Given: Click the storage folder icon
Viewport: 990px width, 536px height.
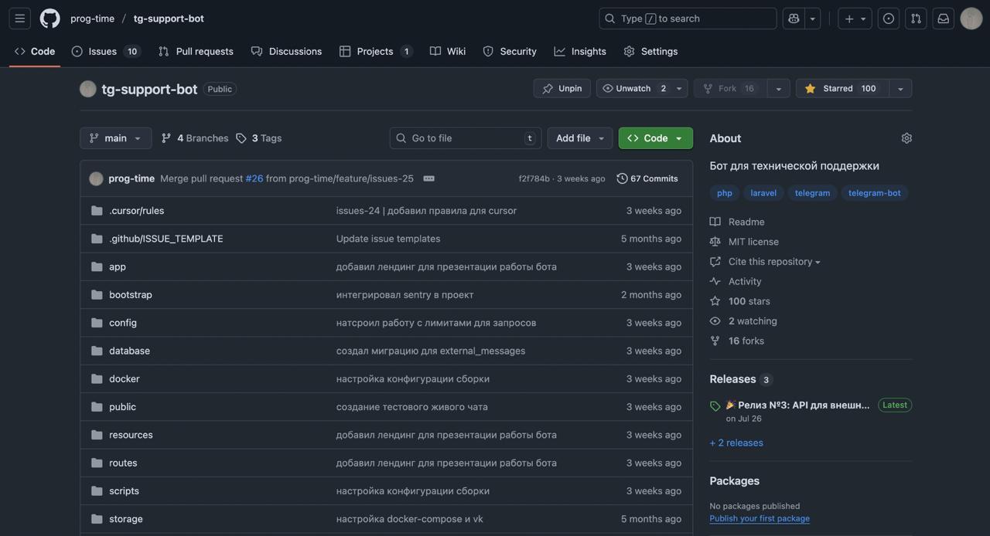Looking at the screenshot, I should [97, 519].
